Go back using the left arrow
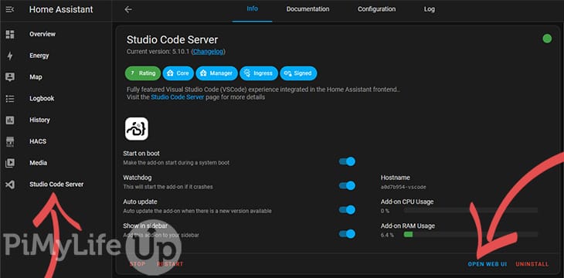Viewport: 564px width, 278px height. [x=128, y=9]
